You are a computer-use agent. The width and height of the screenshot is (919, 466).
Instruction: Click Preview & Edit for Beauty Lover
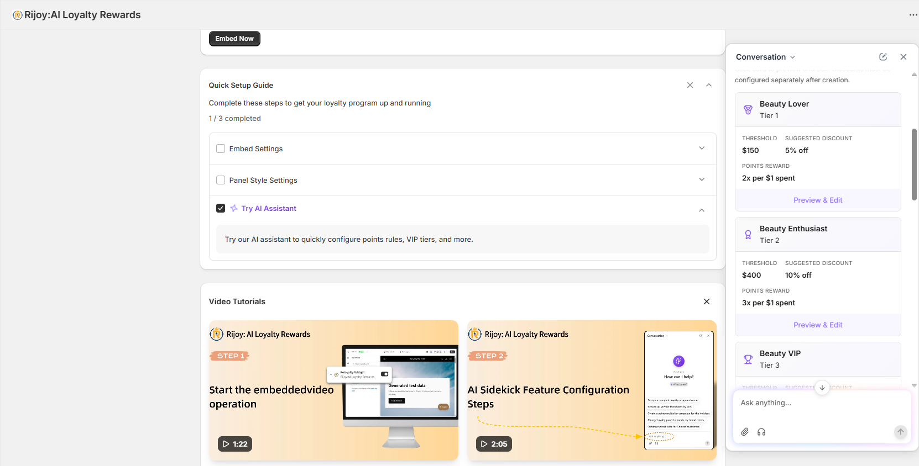(818, 200)
